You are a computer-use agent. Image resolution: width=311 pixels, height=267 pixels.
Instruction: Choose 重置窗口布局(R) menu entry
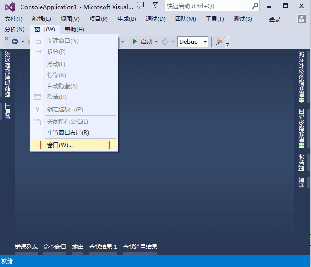point(74,133)
